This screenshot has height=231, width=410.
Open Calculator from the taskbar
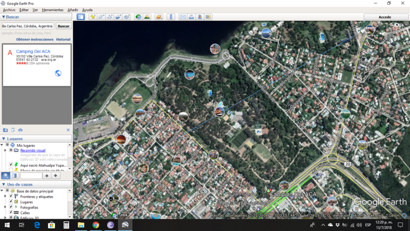pos(66,225)
